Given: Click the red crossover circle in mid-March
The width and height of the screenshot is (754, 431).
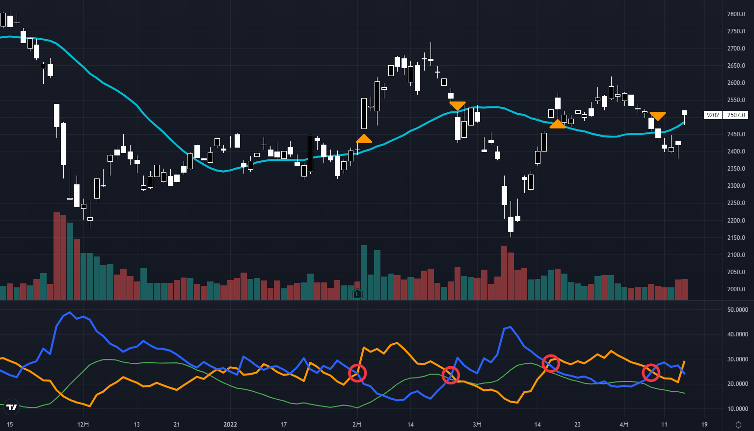Looking at the screenshot, I should [x=551, y=363].
